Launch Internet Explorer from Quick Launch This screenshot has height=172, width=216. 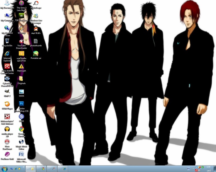(15, 169)
